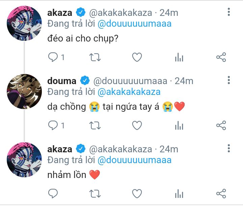Open more options menu on douma's tweet
The height and width of the screenshot is (206, 243).
(229, 80)
